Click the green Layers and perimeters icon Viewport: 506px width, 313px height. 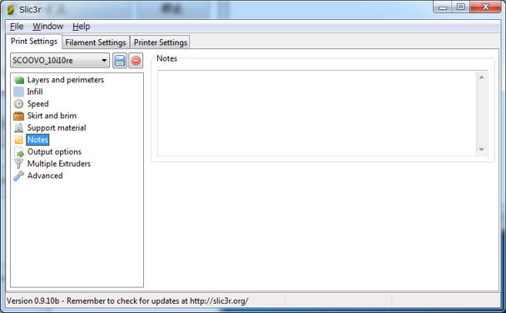(19, 80)
